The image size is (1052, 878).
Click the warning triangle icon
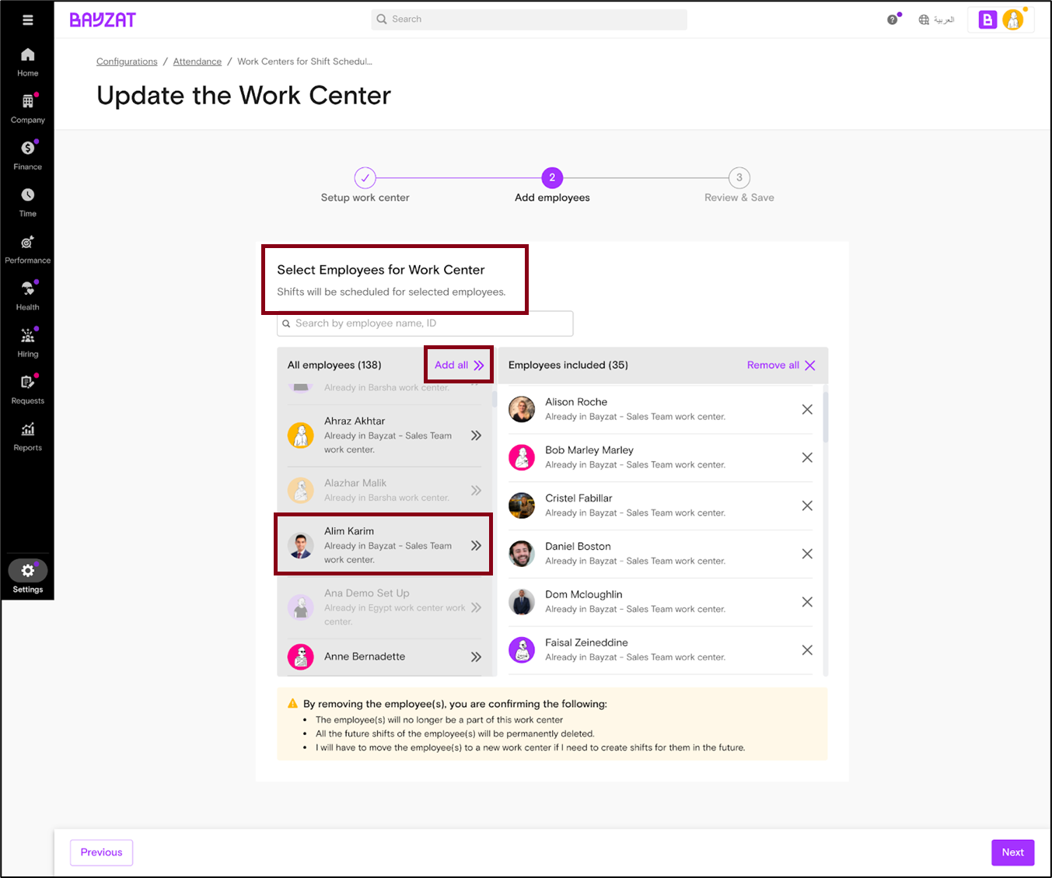click(293, 703)
